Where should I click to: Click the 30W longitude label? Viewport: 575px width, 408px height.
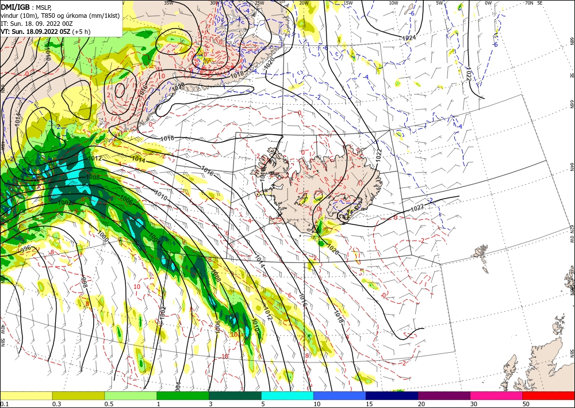click(x=214, y=3)
